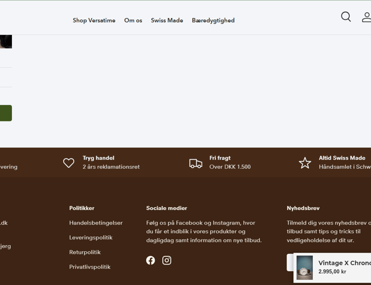This screenshot has height=285, width=371.
Task: Click the Altid Swiss Made heading
Action: [x=342, y=158]
